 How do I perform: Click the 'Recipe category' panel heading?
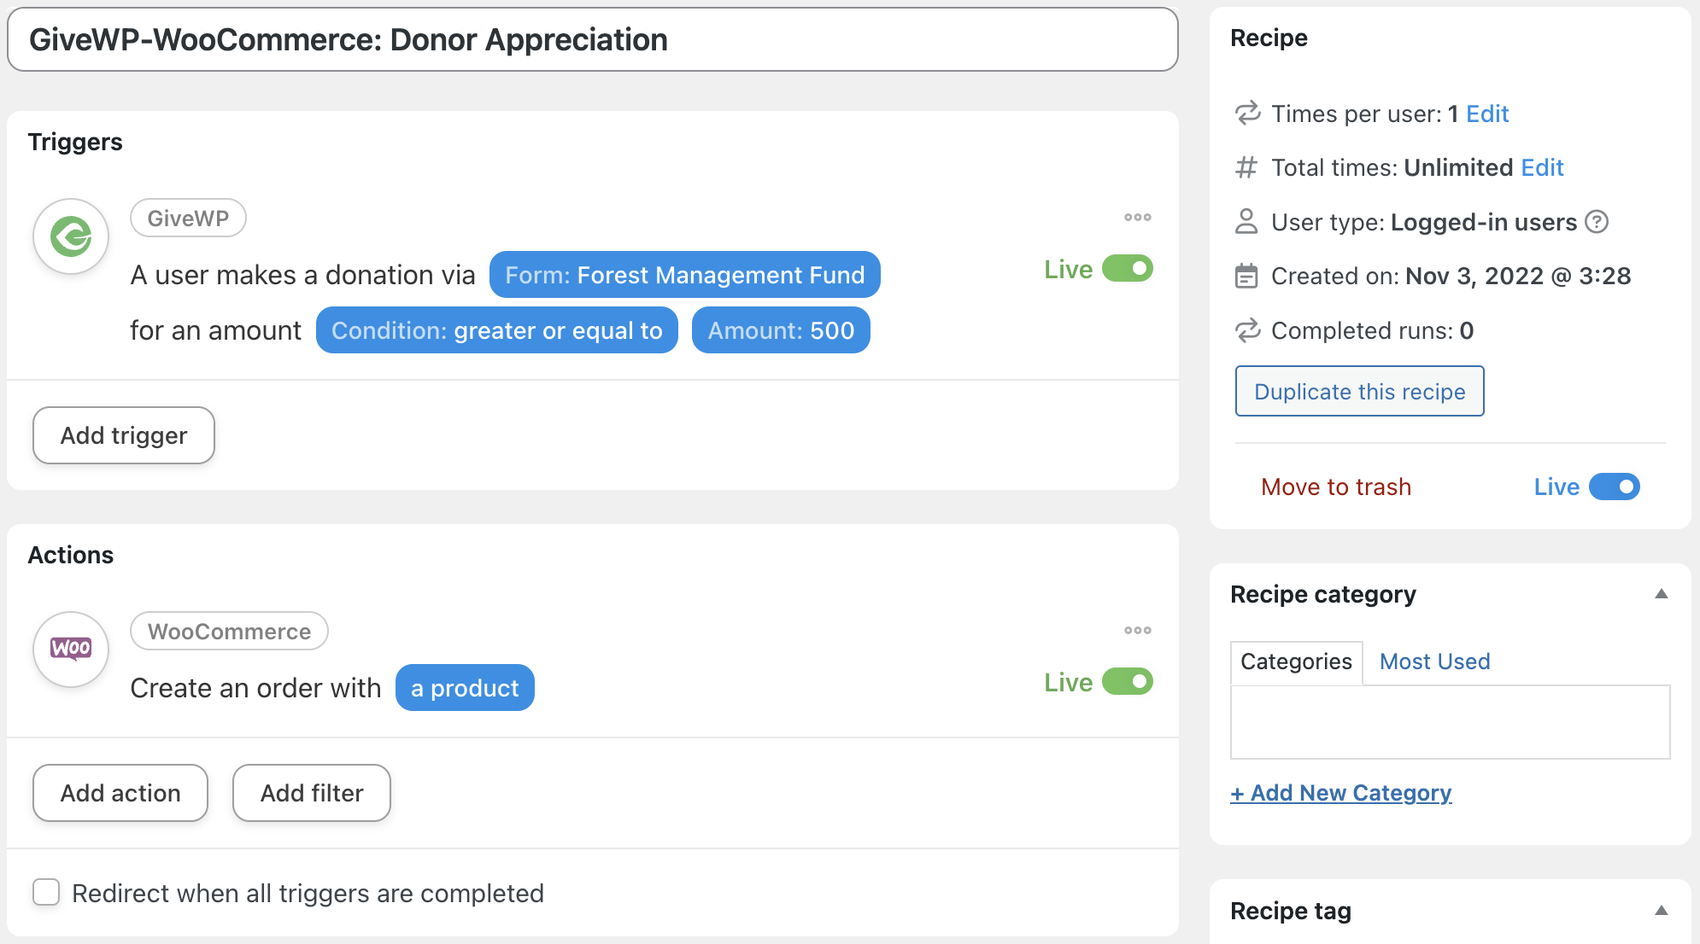[x=1323, y=594]
